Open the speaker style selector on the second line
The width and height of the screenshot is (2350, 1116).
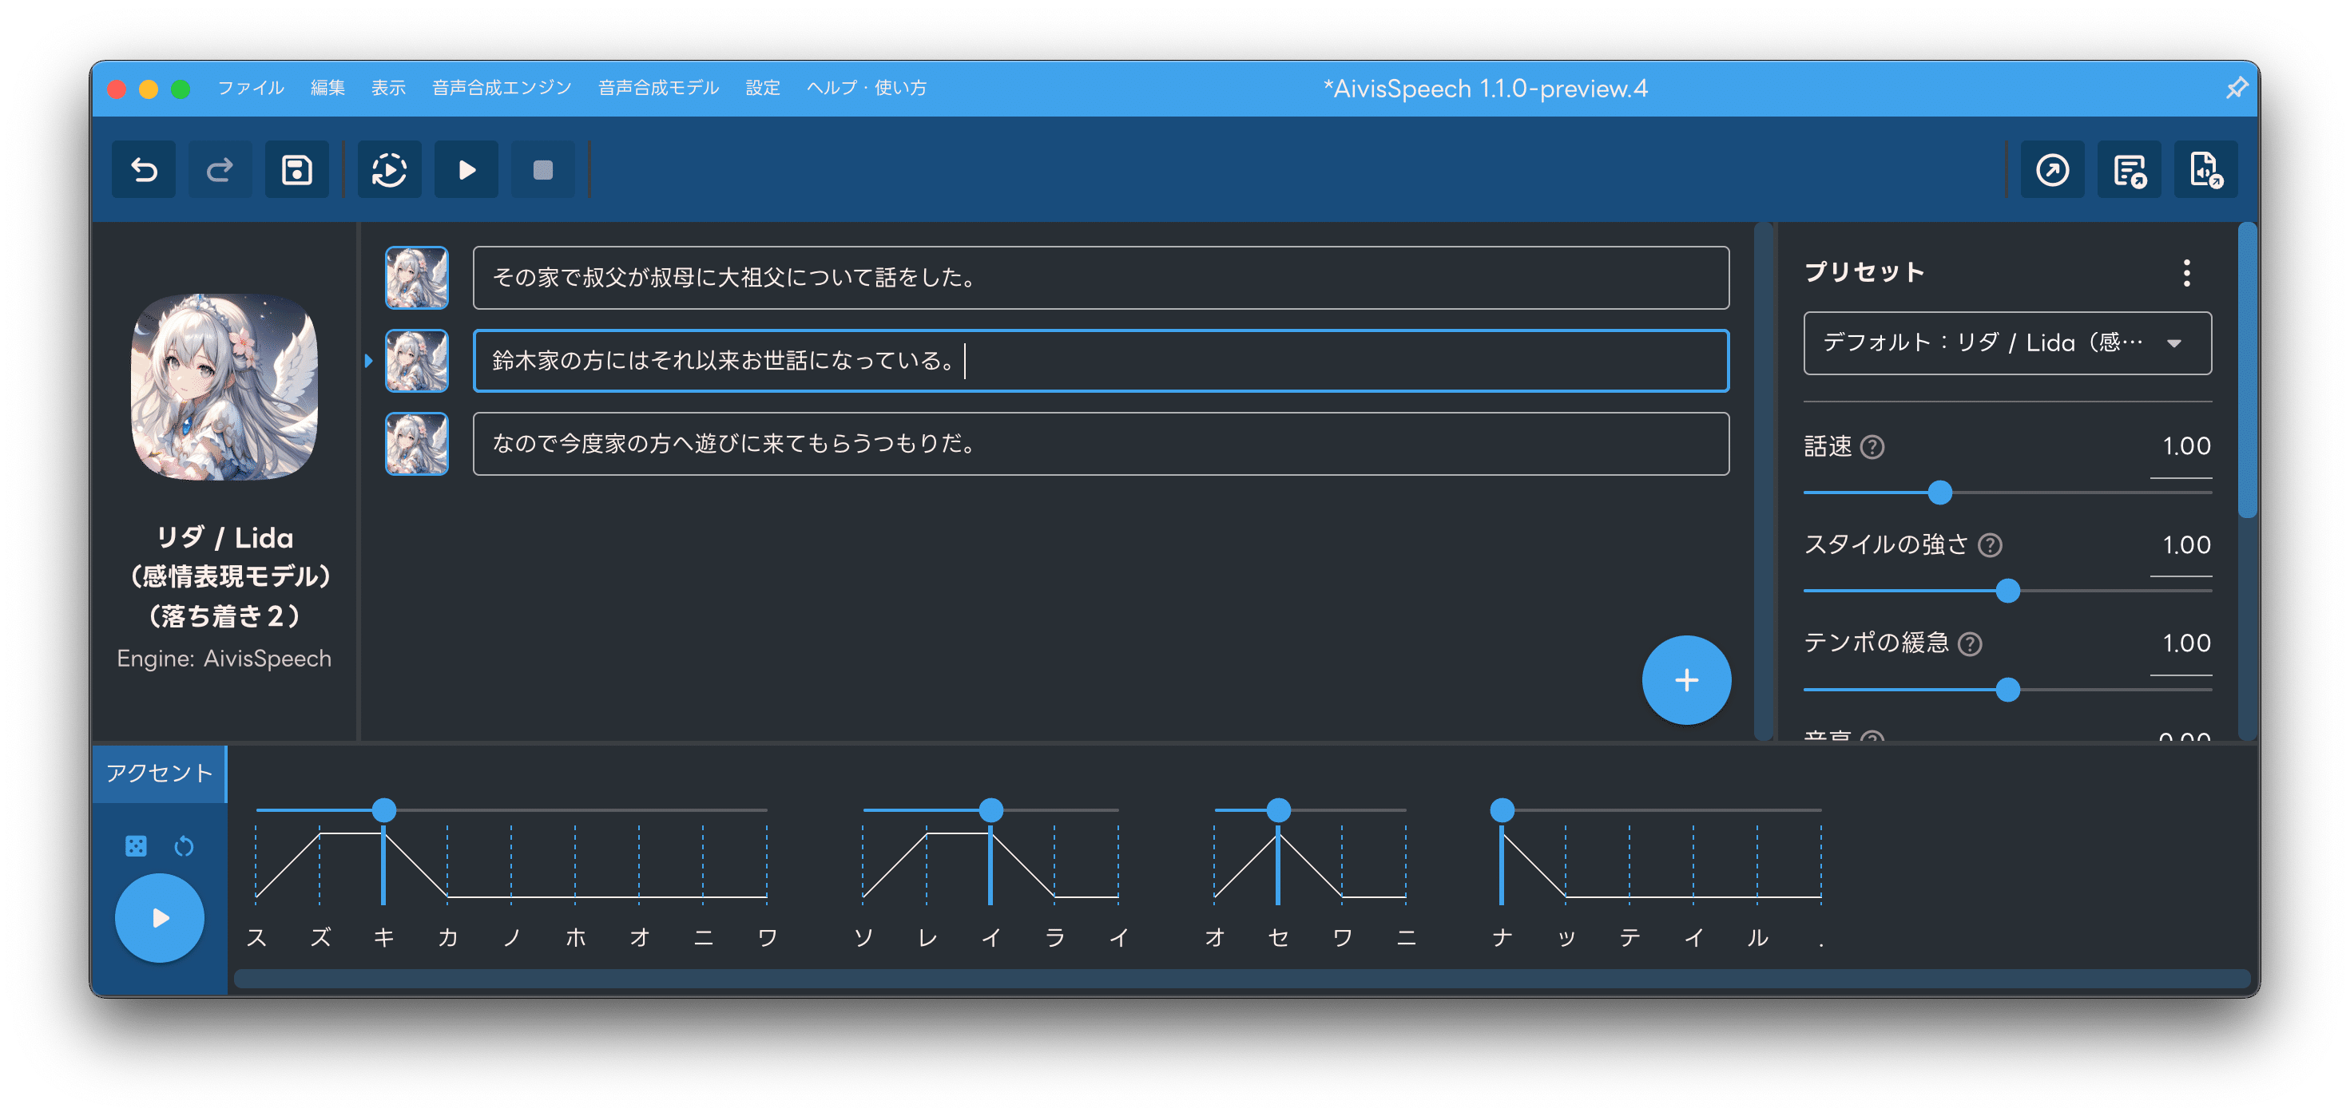416,361
